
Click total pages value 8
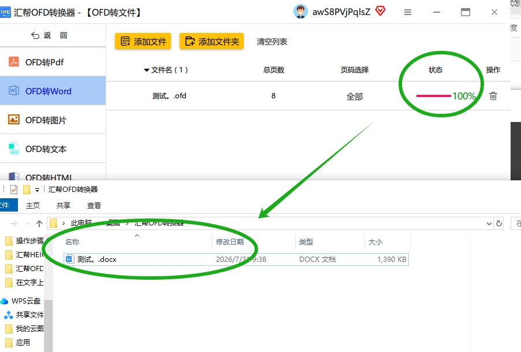pos(273,96)
